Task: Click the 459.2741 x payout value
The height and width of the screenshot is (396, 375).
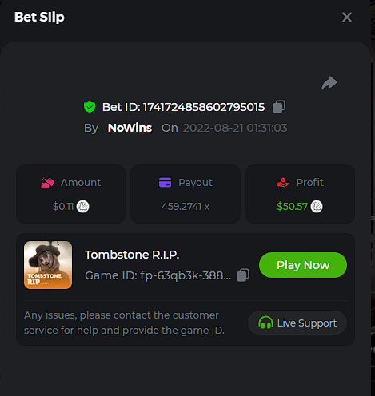Action: pyautogui.click(x=186, y=207)
